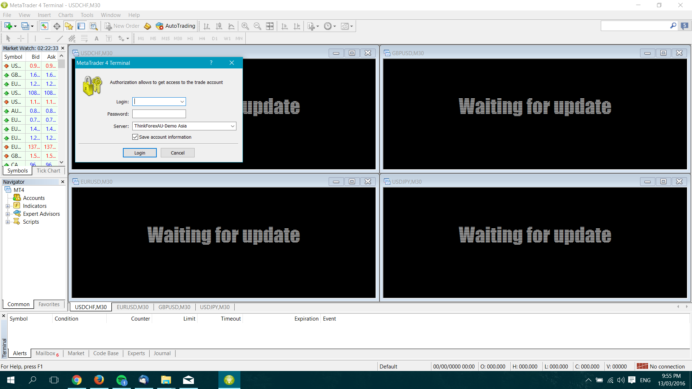Open the Tools menu

coord(87,15)
